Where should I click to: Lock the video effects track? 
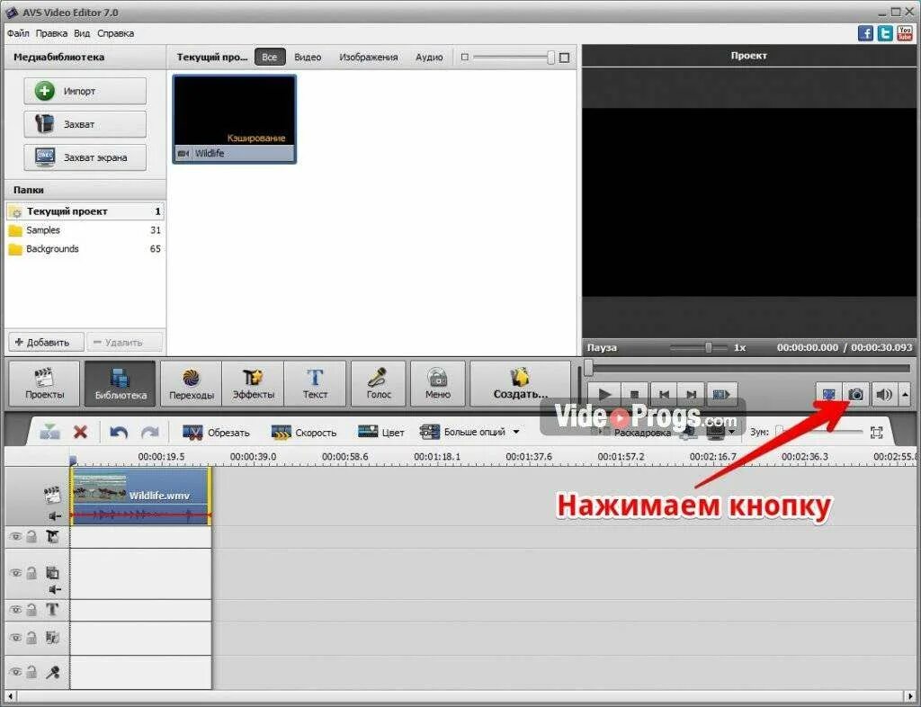pyautogui.click(x=31, y=536)
